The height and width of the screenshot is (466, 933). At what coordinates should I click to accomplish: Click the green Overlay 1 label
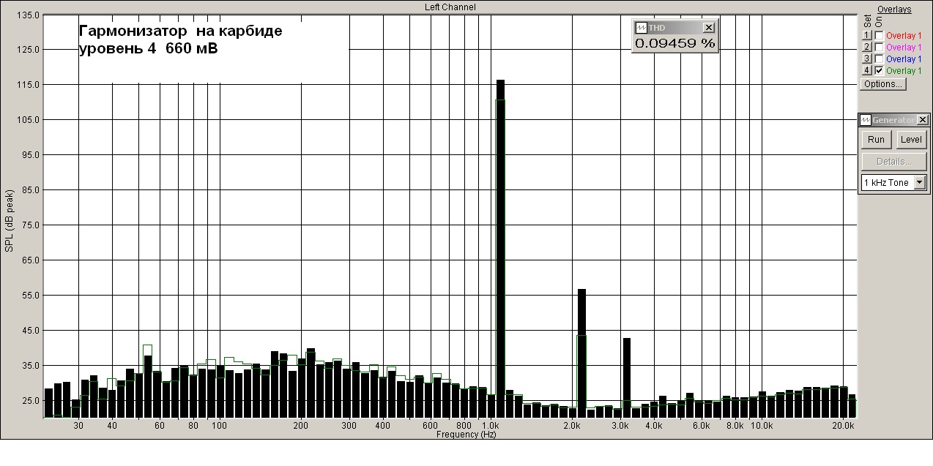click(904, 71)
